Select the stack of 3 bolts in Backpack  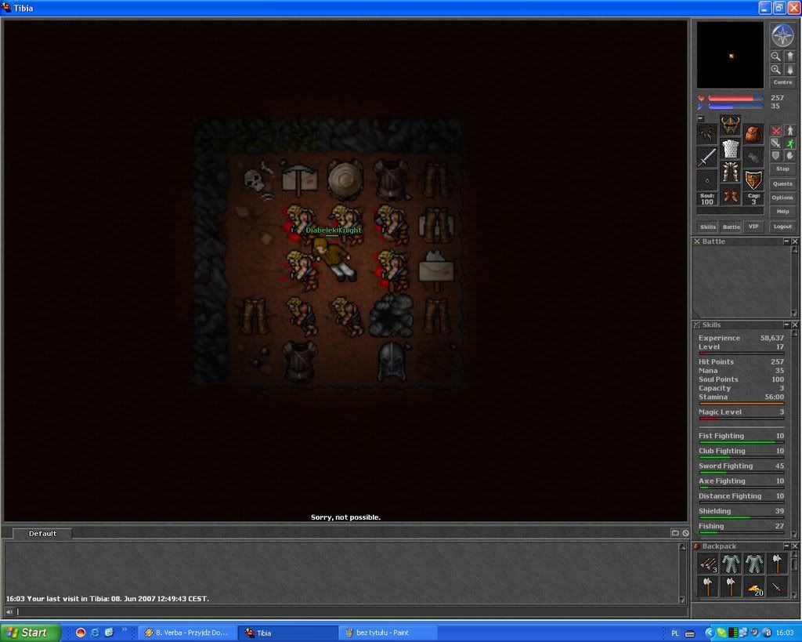point(707,564)
